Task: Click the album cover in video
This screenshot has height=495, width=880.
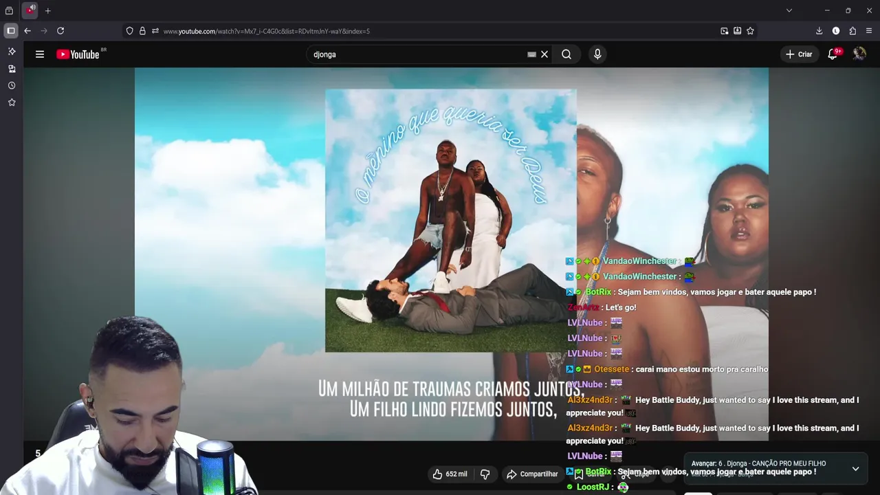Action: click(x=451, y=221)
